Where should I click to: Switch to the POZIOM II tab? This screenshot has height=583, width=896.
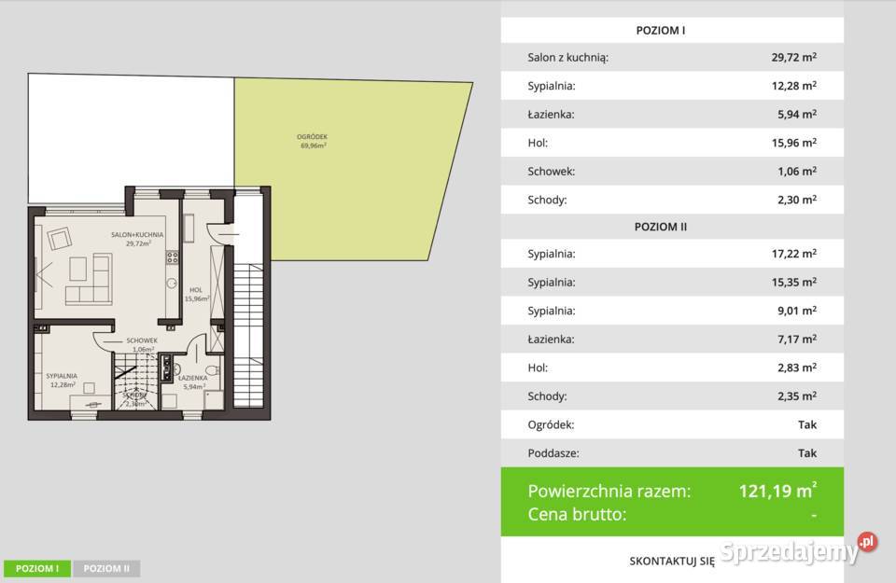tap(106, 568)
